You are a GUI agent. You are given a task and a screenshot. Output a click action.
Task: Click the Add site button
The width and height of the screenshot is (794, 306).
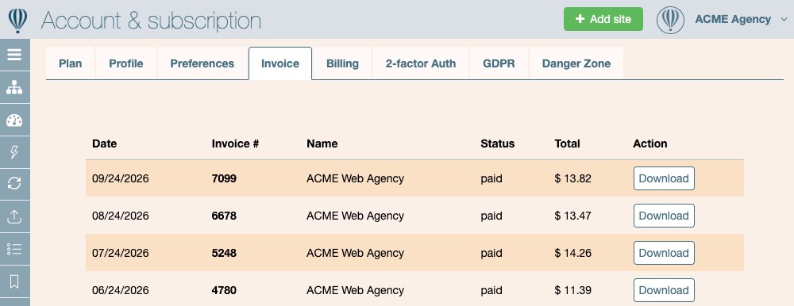[603, 19]
